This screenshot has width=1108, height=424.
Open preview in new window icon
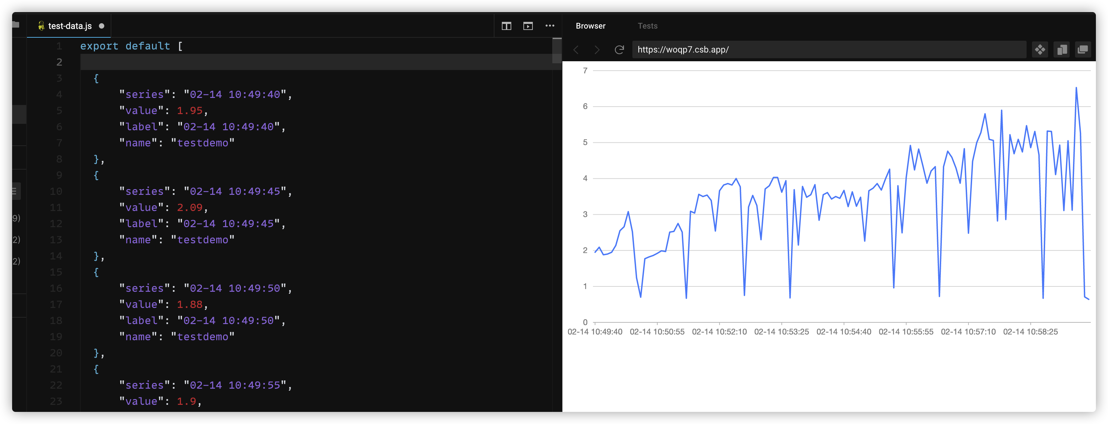click(x=1083, y=50)
